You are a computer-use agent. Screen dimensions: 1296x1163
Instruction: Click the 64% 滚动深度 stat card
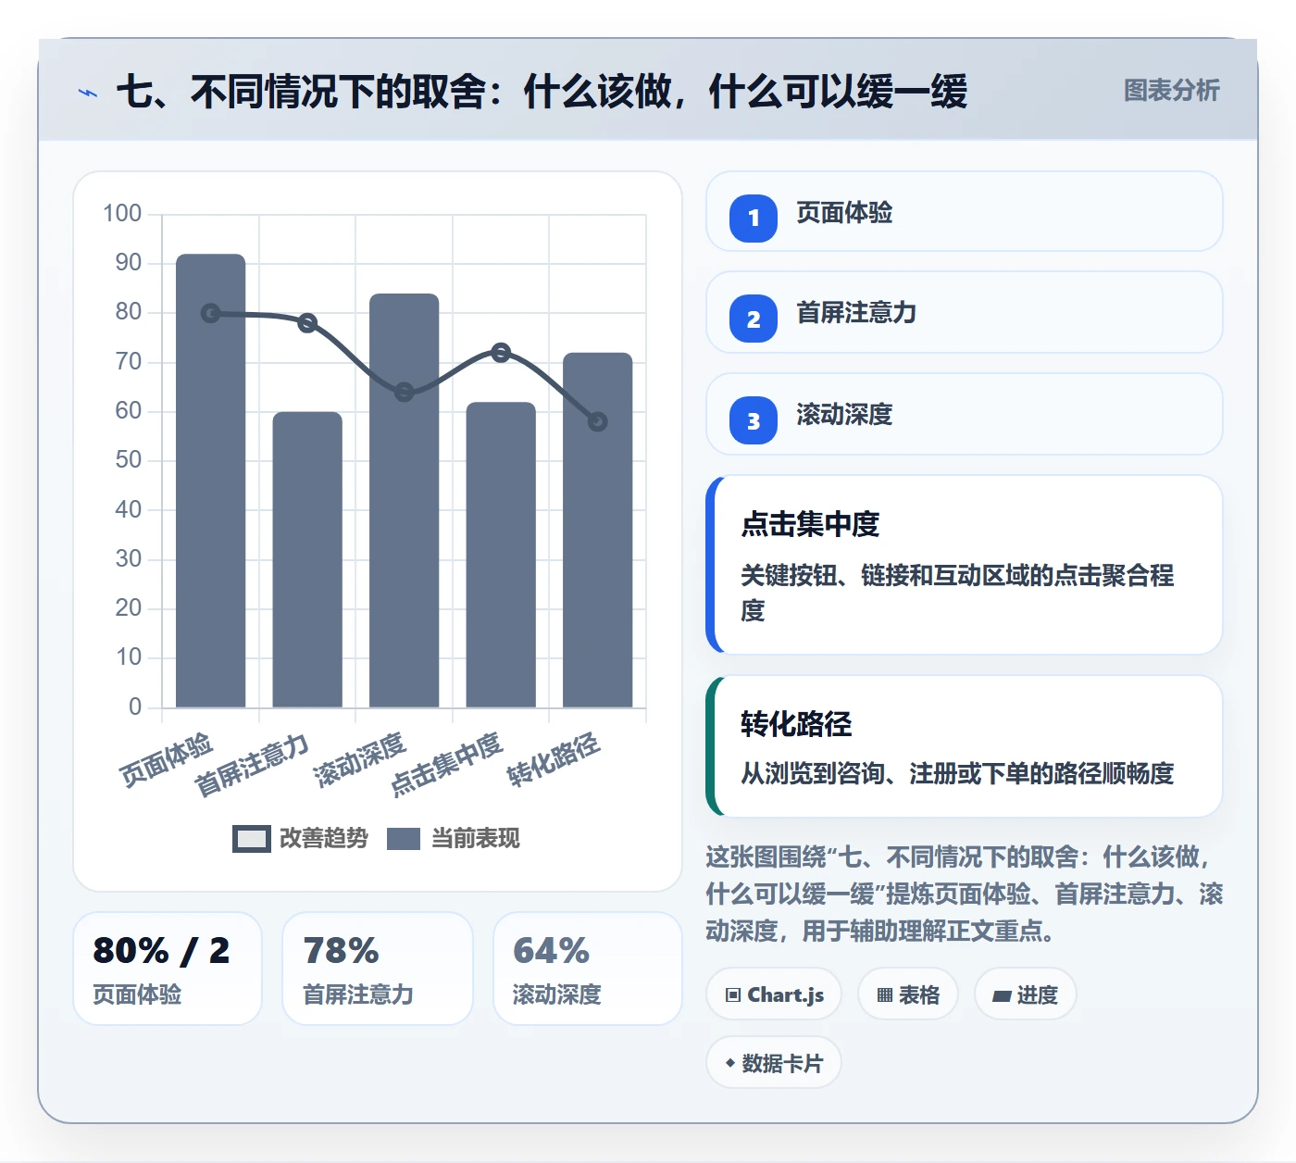[x=588, y=969]
